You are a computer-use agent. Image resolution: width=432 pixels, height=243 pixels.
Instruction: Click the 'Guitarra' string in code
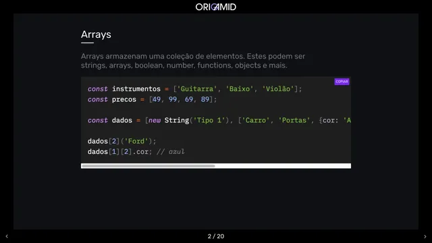point(196,89)
